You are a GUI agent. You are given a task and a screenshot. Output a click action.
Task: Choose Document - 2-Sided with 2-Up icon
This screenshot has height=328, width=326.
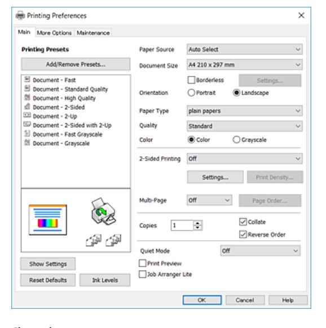click(x=27, y=124)
